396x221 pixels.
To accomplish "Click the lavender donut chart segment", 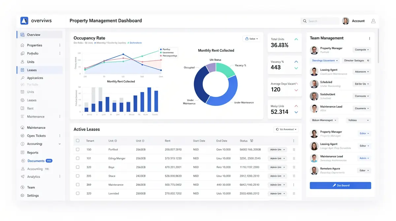I will coord(211,68).
